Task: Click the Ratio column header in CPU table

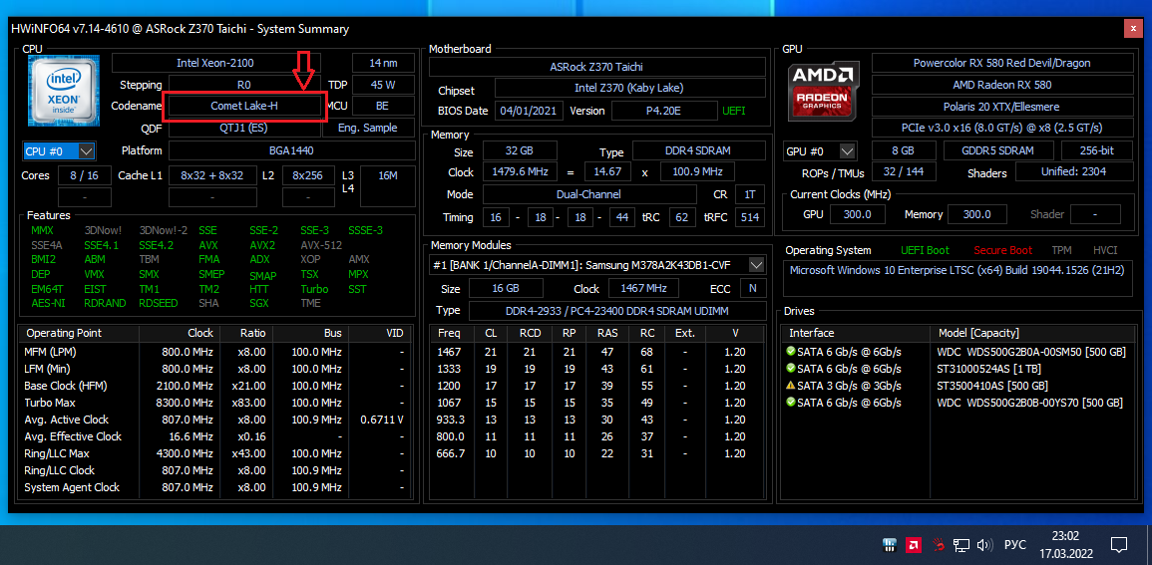Action: [247, 333]
